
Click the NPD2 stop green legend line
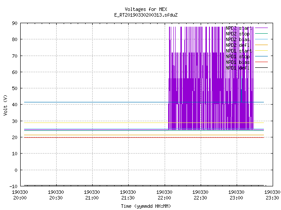261,34
